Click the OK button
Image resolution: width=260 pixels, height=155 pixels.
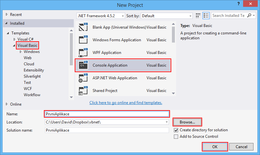[x=215, y=147]
